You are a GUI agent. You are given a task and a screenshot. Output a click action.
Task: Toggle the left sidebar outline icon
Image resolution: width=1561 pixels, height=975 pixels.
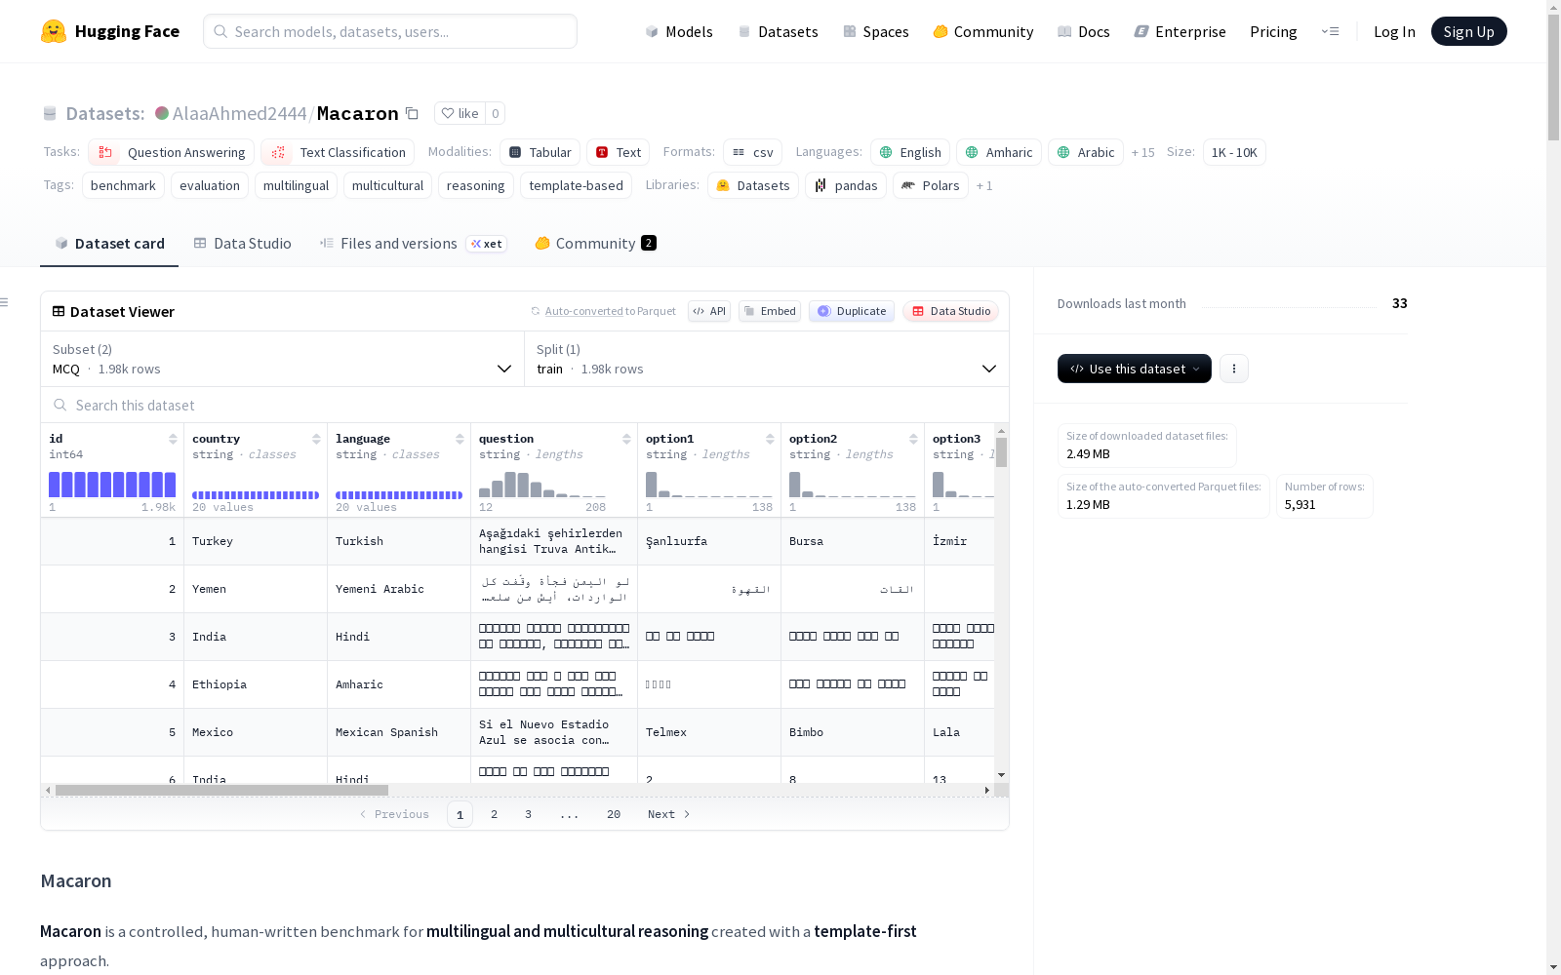click(x=5, y=302)
